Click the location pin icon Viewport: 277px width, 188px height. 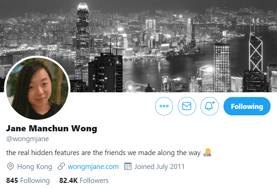[10, 167]
